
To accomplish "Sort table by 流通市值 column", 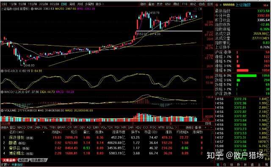I will click(x=119, y=132).
